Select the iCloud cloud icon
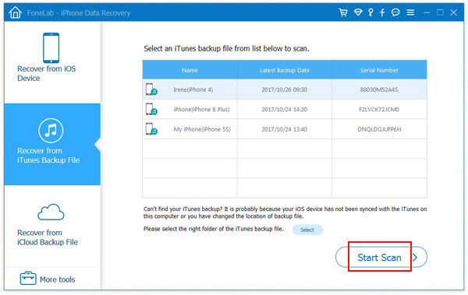 [x=51, y=212]
